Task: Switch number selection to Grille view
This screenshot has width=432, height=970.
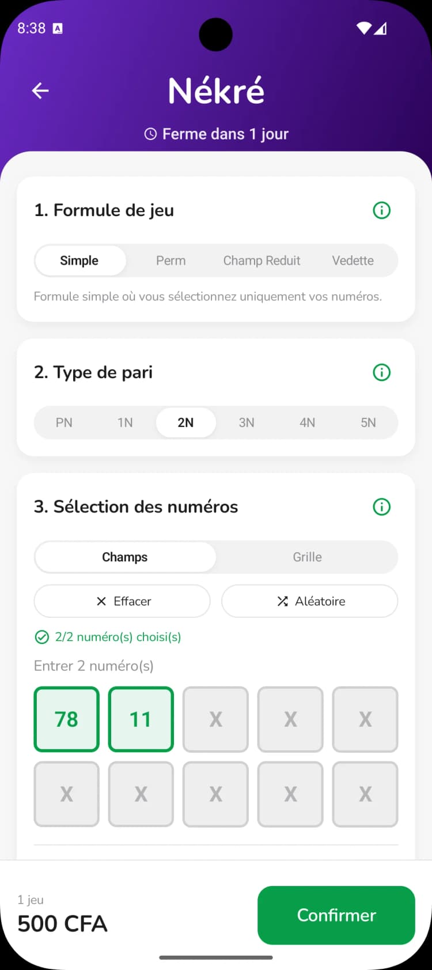Action: [307, 557]
